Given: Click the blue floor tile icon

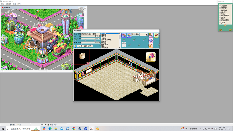Looking at the screenshot, I should pos(151,40).
